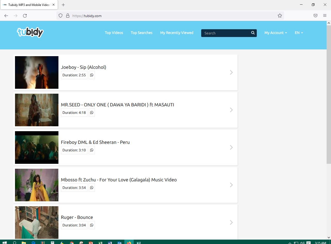The width and height of the screenshot is (331, 244).
Task: Click the scrollbar up arrow
Action: 329,23
